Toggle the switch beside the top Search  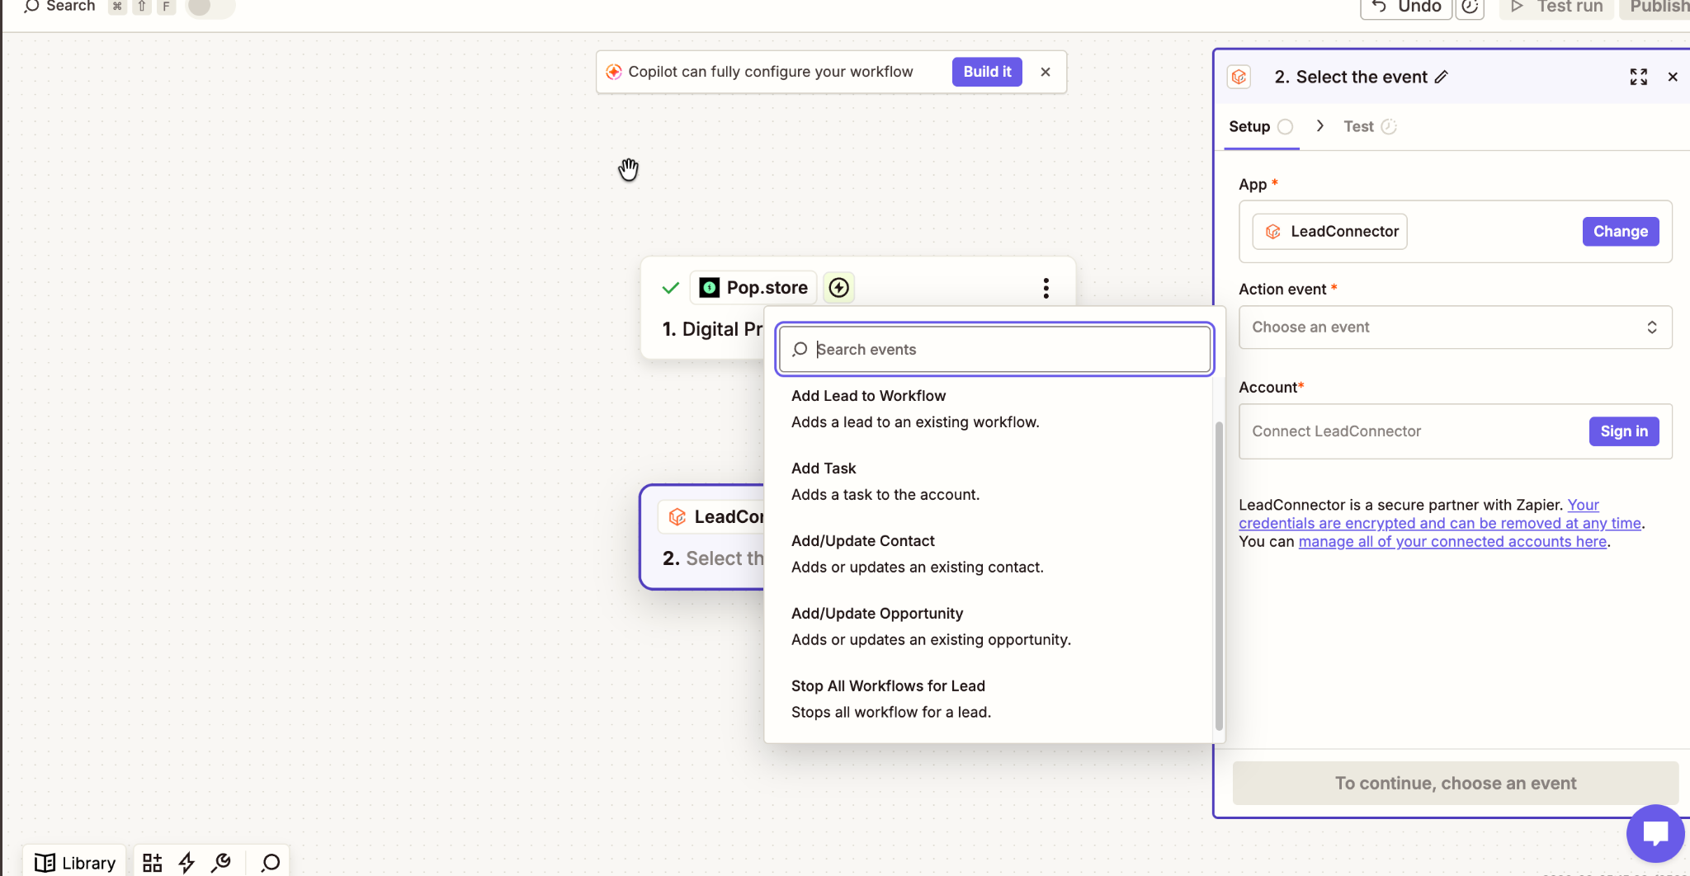(210, 7)
